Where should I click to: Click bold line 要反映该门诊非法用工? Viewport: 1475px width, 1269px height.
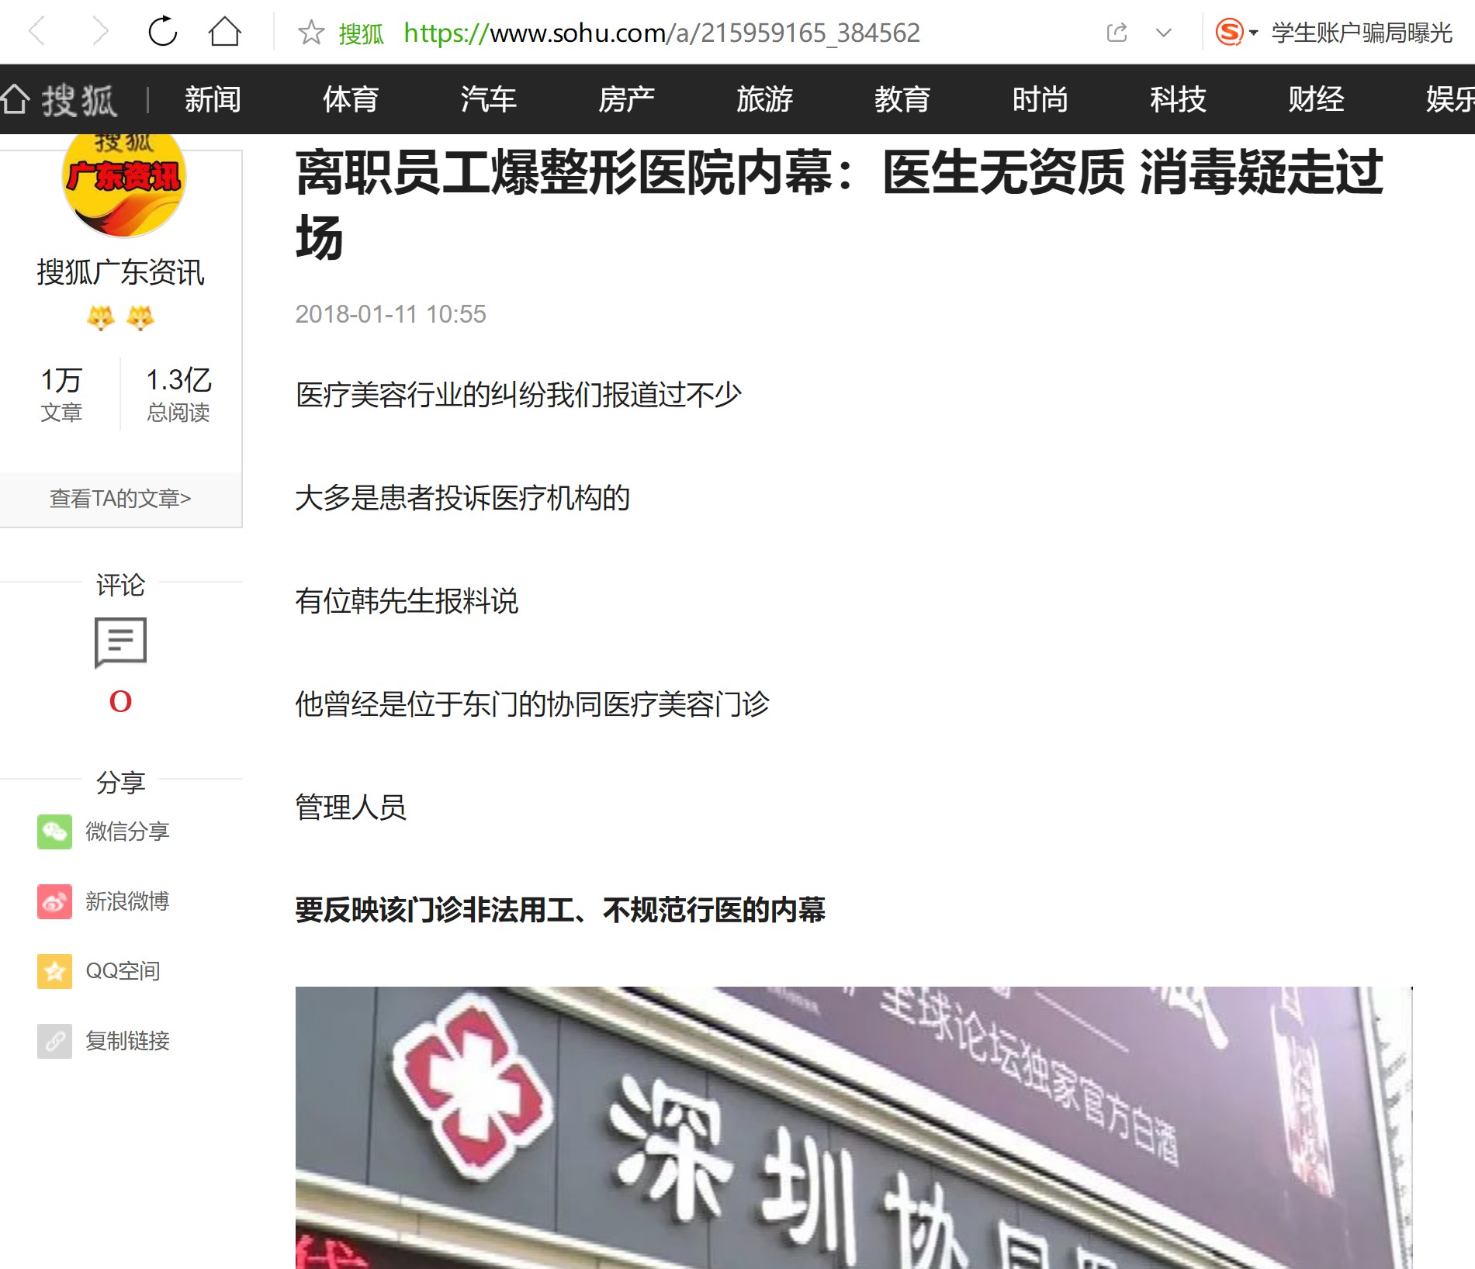tap(560, 910)
